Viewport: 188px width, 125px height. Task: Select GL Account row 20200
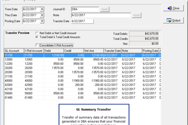[x=82, y=68]
